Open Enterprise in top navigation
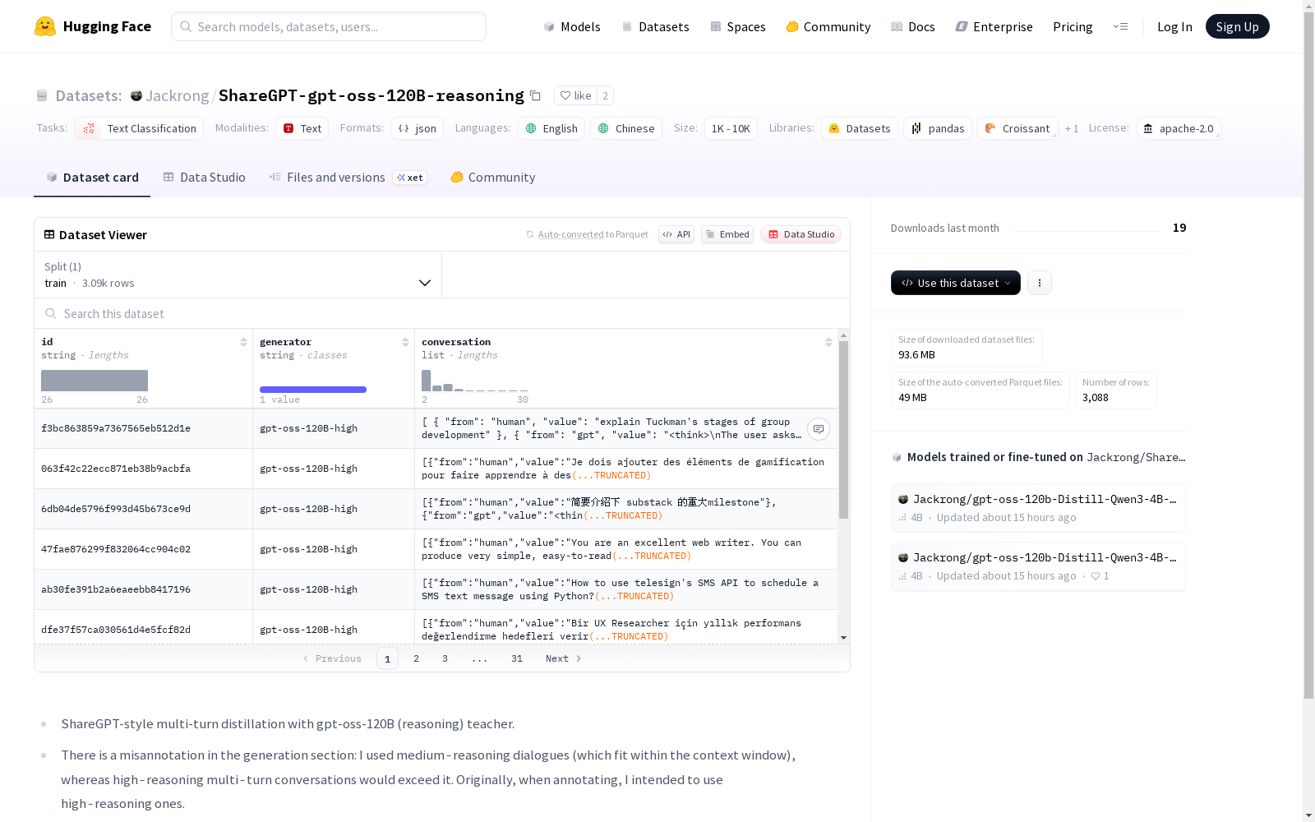This screenshot has width=1315, height=822. [994, 26]
